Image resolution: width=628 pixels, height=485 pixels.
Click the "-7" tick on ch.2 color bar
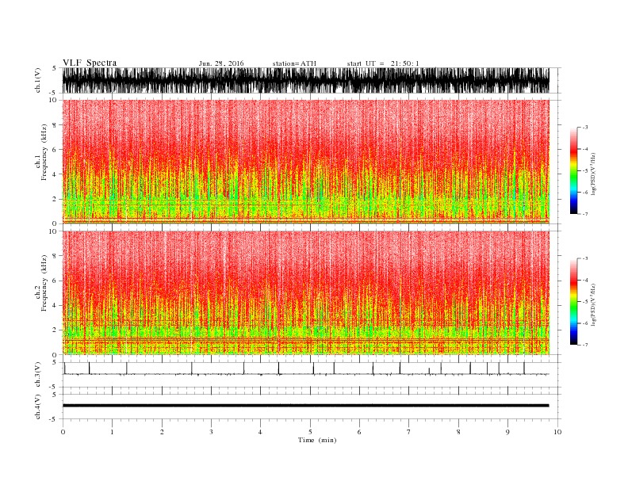(584, 345)
